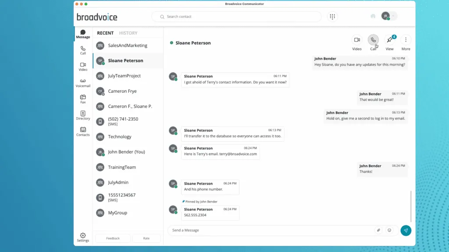
Task: Click the phone avatar icon for 15551234567
Action: coord(100,197)
